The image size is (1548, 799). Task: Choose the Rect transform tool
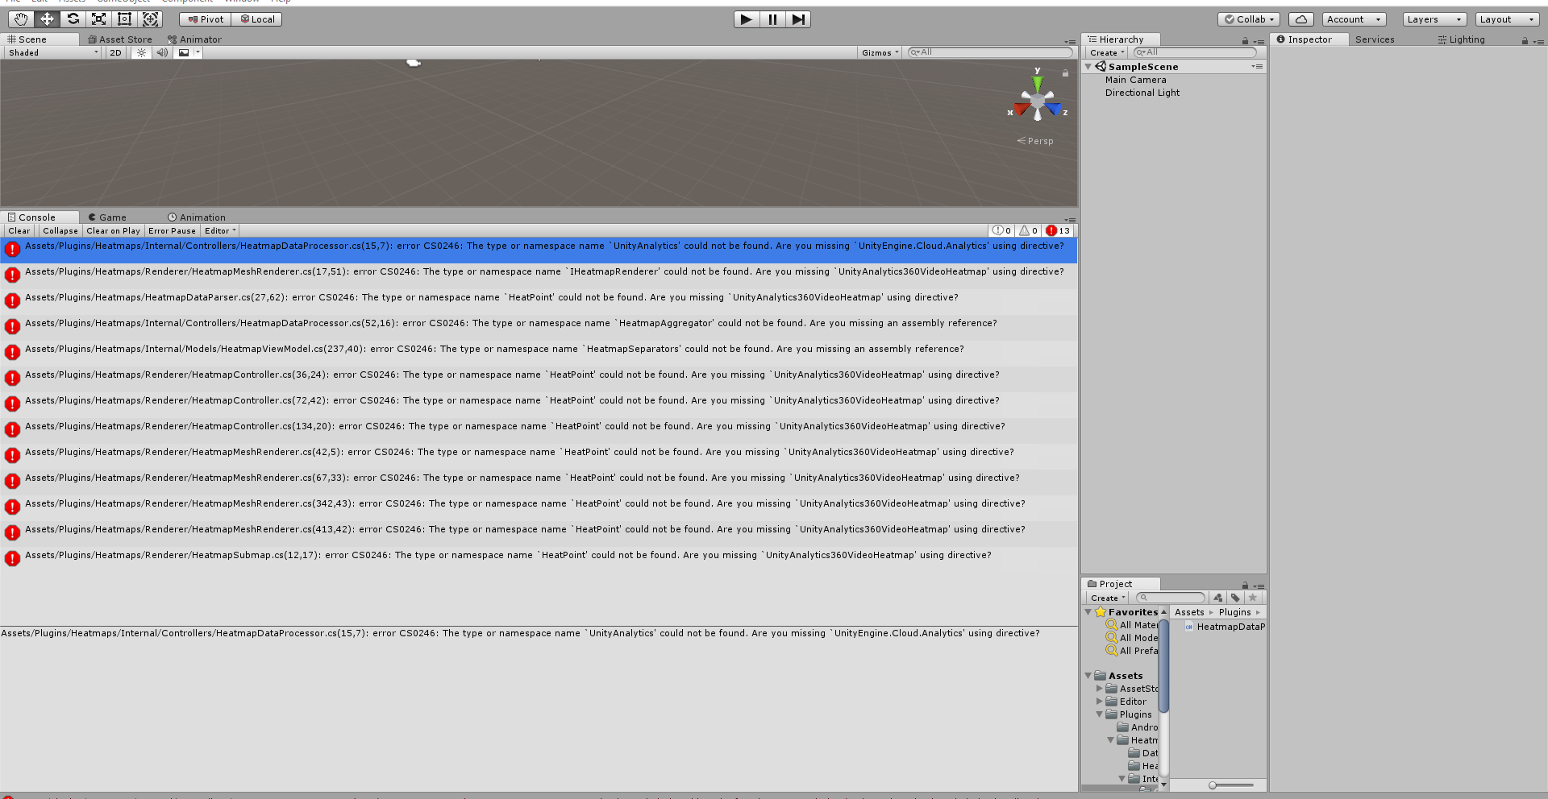pos(125,19)
